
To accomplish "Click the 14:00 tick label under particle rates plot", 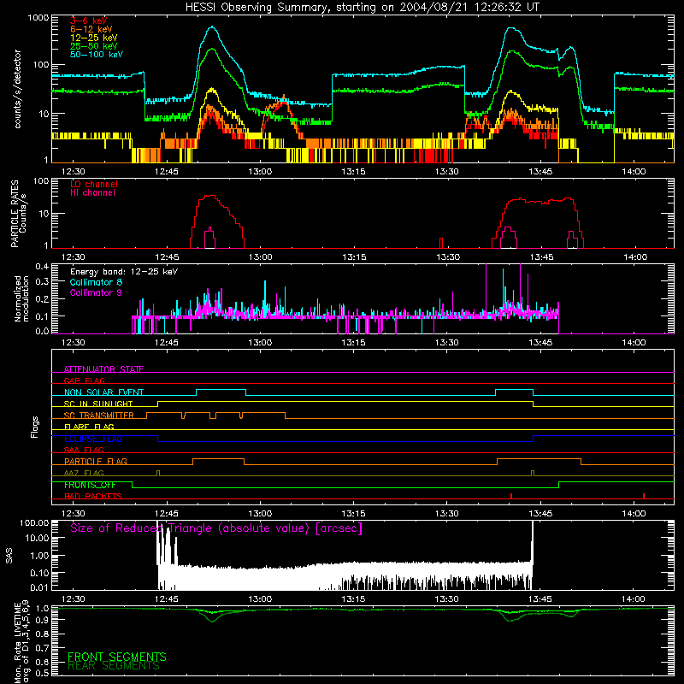I will pos(635,257).
